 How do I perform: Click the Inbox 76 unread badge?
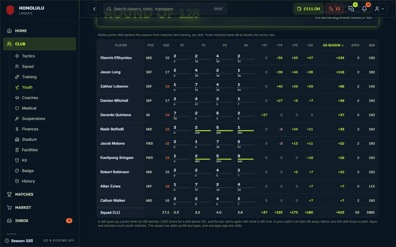point(69,221)
